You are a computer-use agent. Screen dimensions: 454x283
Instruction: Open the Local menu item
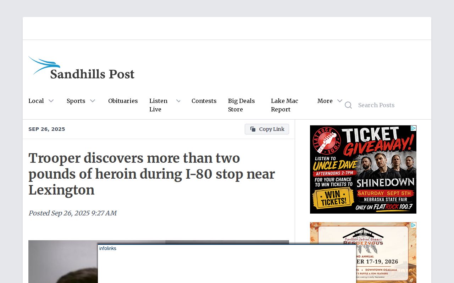point(36,101)
